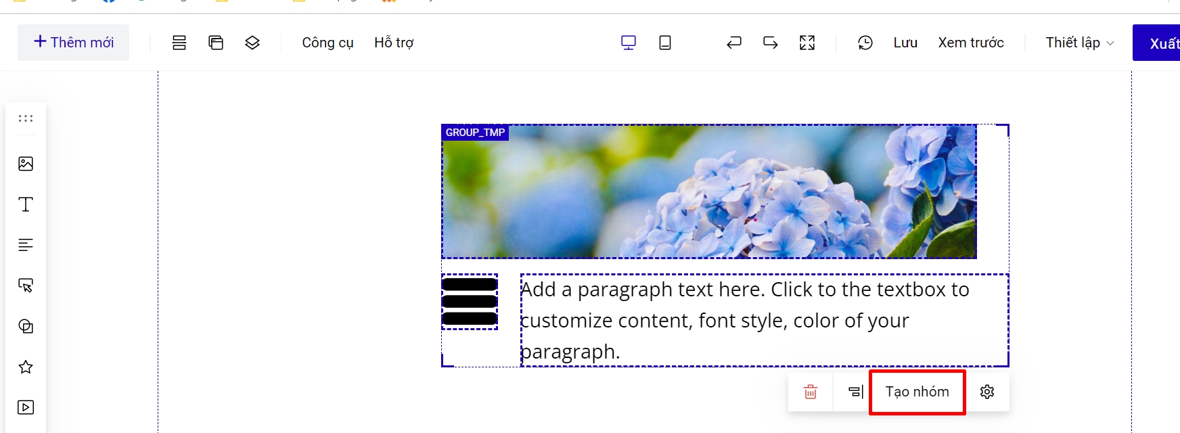Open the popup manager icon in toolbar
This screenshot has height=433, width=1180.
point(216,43)
